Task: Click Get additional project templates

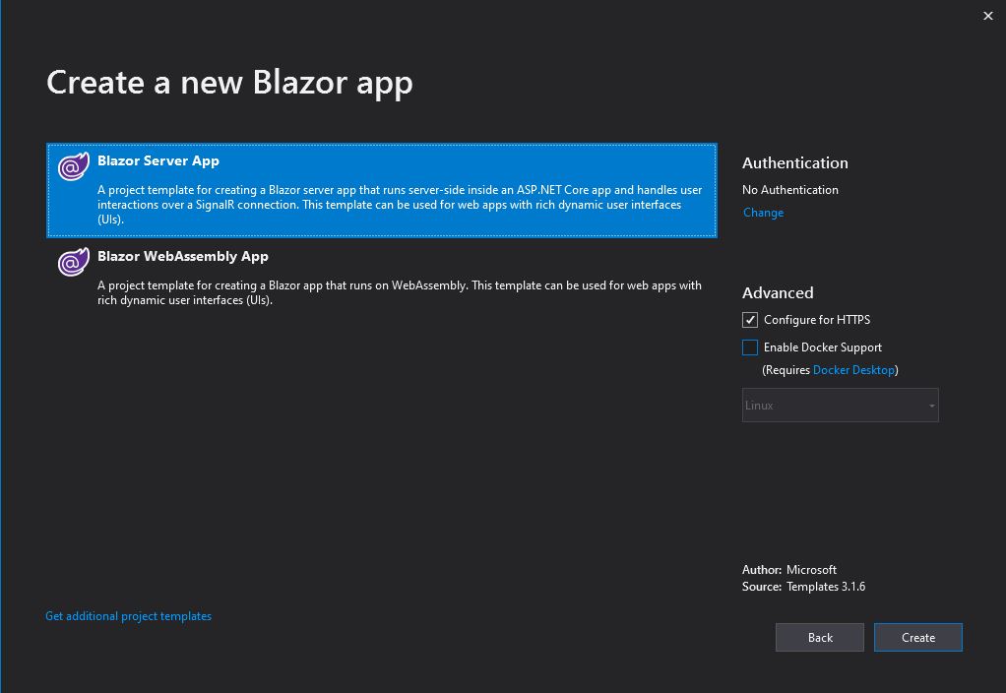Action: point(128,615)
